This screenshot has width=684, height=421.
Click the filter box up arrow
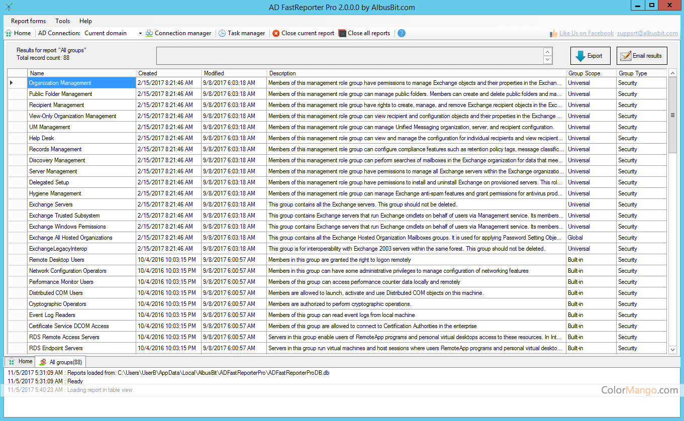click(548, 52)
